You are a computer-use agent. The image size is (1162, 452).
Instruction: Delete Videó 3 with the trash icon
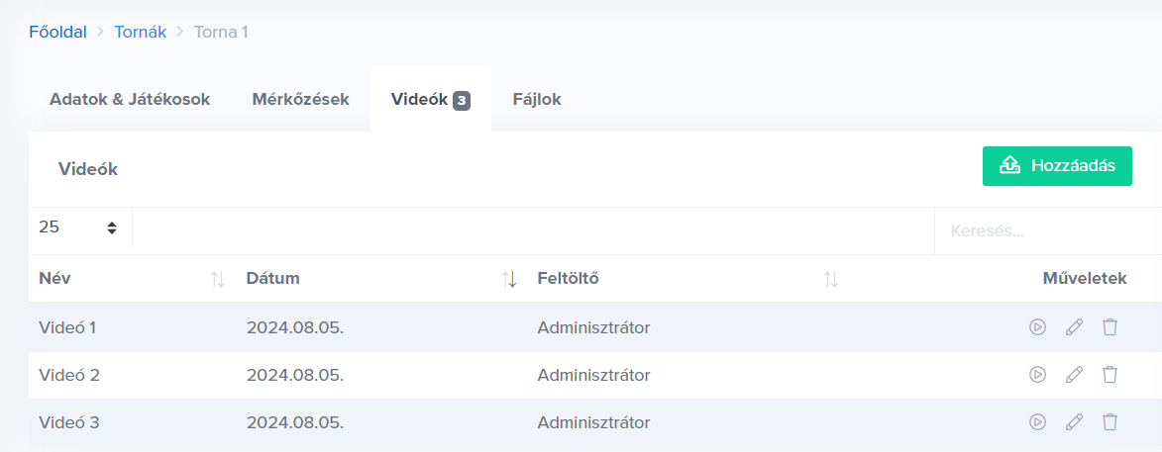click(x=1109, y=422)
